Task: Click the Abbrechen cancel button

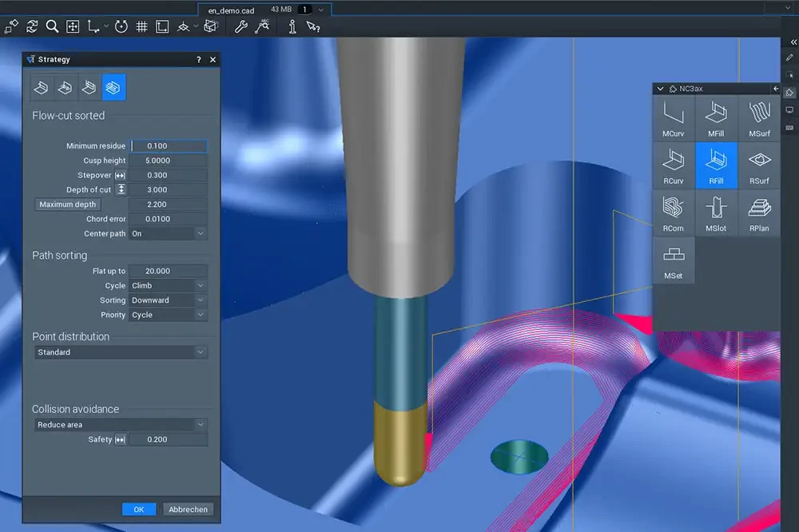Action: point(188,509)
